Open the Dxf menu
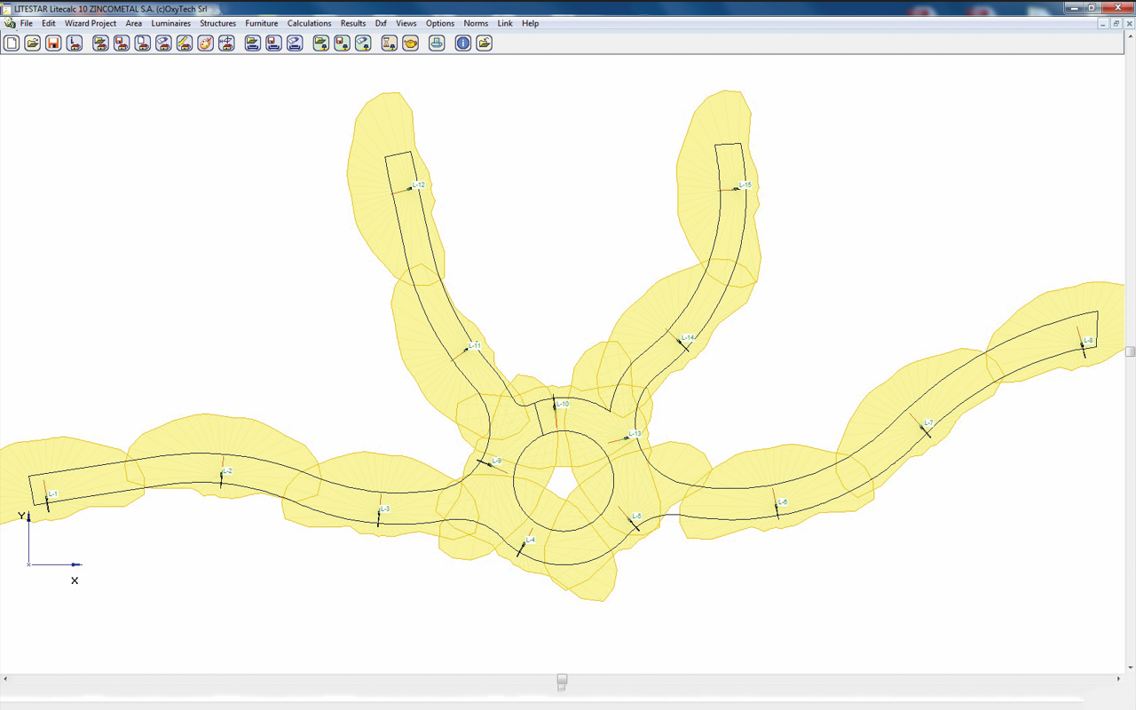This screenshot has height=710, width=1136. pyautogui.click(x=381, y=23)
